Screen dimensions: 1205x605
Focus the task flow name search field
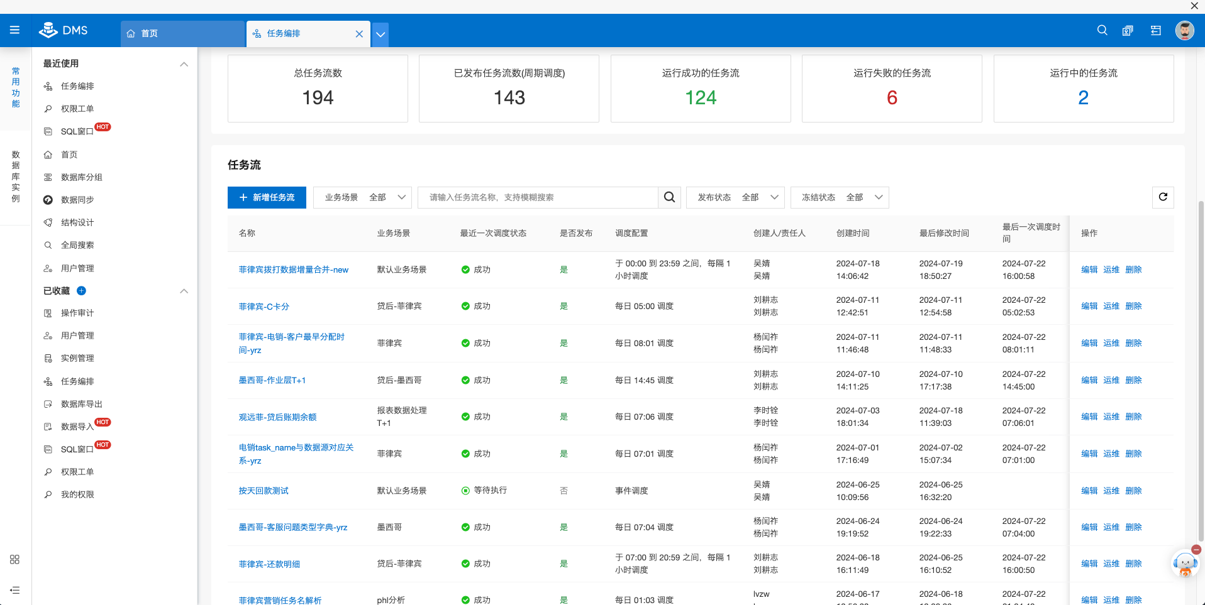coord(538,197)
